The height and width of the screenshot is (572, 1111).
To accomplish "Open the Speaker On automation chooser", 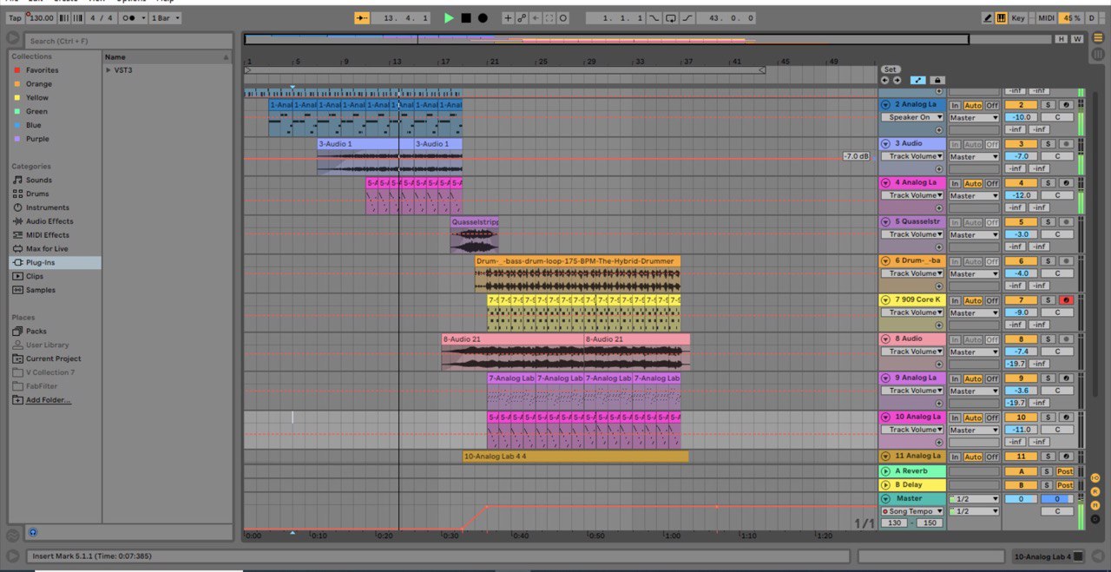I will click(x=912, y=117).
